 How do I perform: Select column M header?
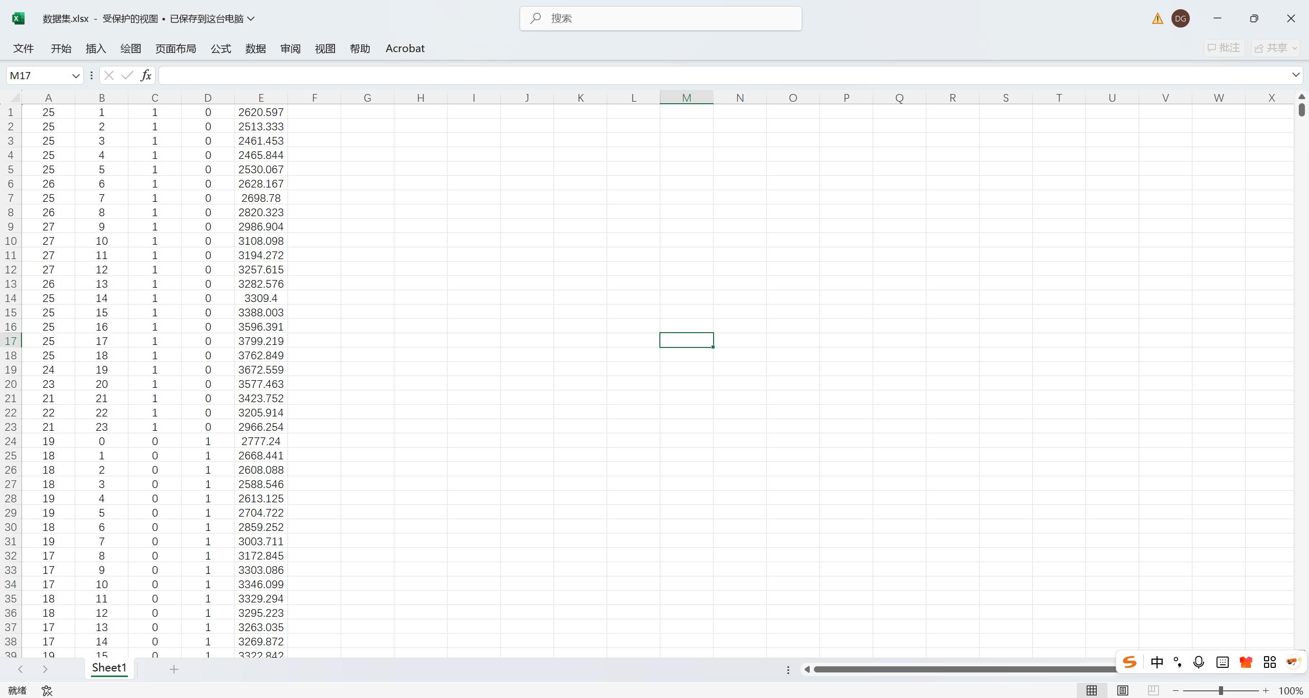(x=686, y=98)
